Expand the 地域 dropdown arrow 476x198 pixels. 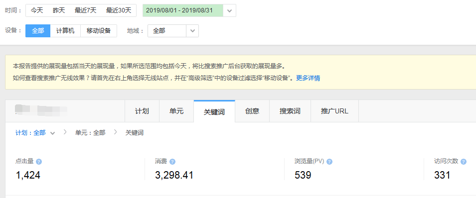(192, 31)
